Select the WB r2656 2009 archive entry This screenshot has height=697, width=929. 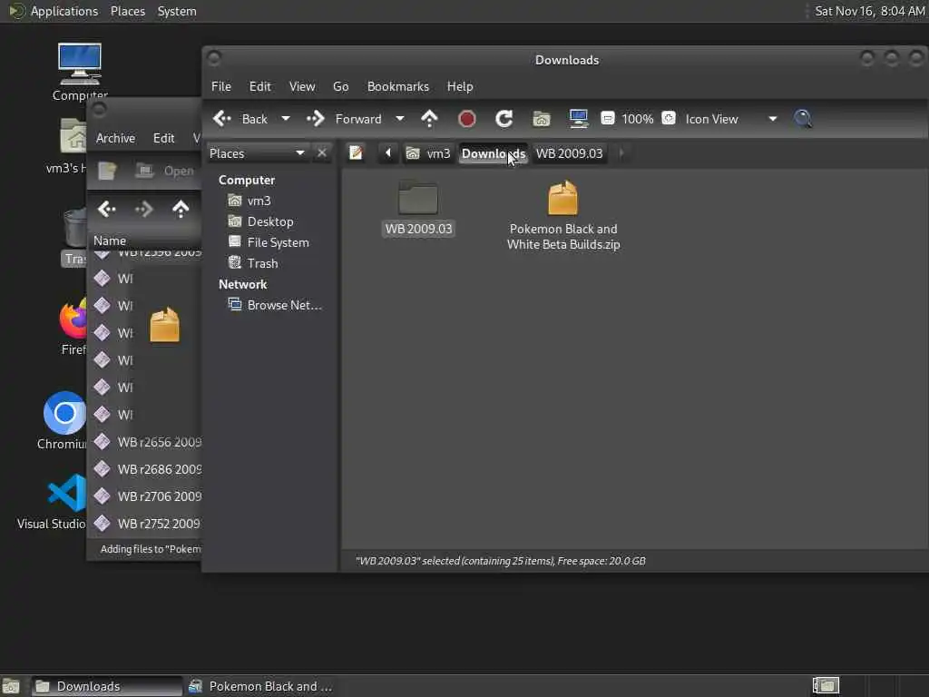pos(147,442)
